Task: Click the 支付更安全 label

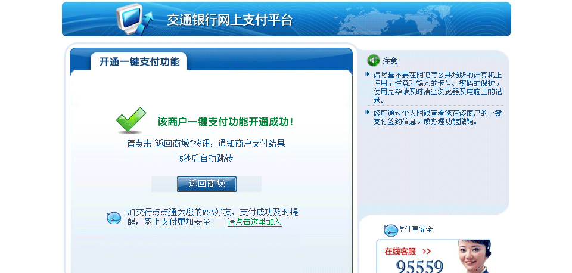Action: pyautogui.click(x=416, y=229)
